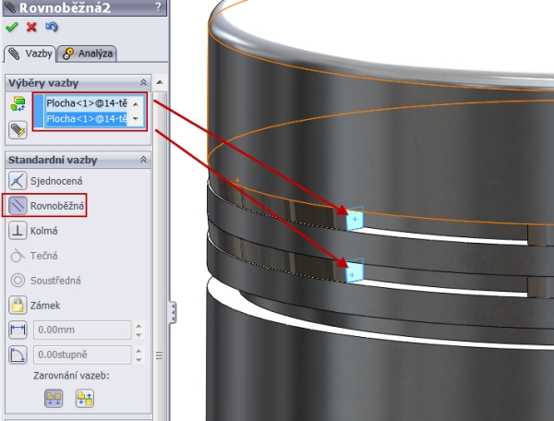Collapse the Standardní vazby section

[x=143, y=160]
